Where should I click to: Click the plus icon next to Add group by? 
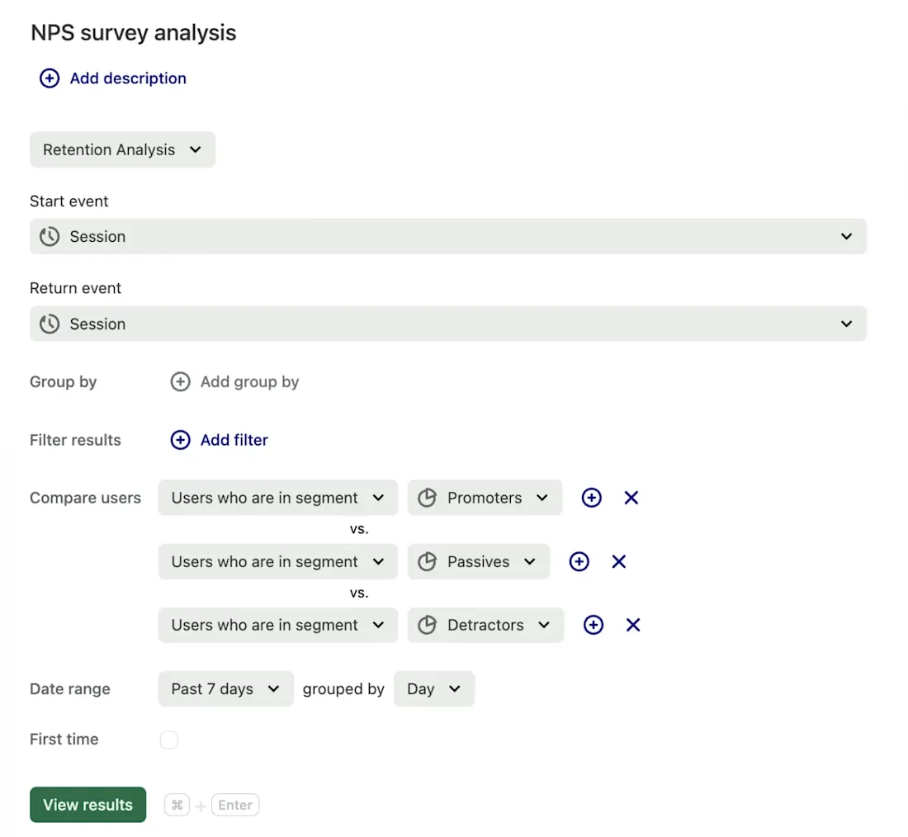(x=180, y=382)
